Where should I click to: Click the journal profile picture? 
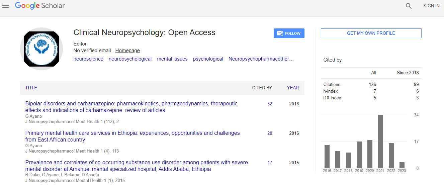[41, 49]
